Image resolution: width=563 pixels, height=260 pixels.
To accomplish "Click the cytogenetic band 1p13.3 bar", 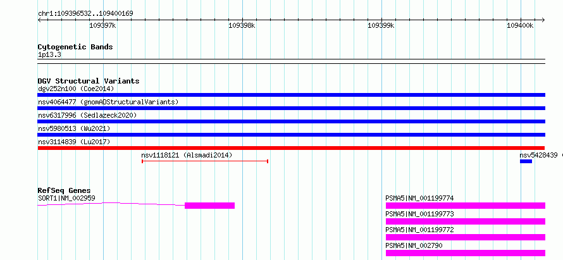I will [x=291, y=61].
